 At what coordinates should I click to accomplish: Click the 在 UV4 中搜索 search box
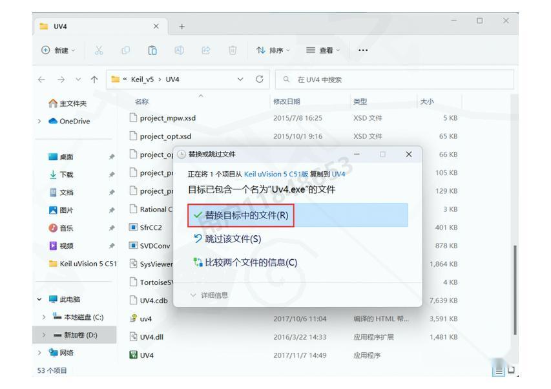(x=394, y=79)
